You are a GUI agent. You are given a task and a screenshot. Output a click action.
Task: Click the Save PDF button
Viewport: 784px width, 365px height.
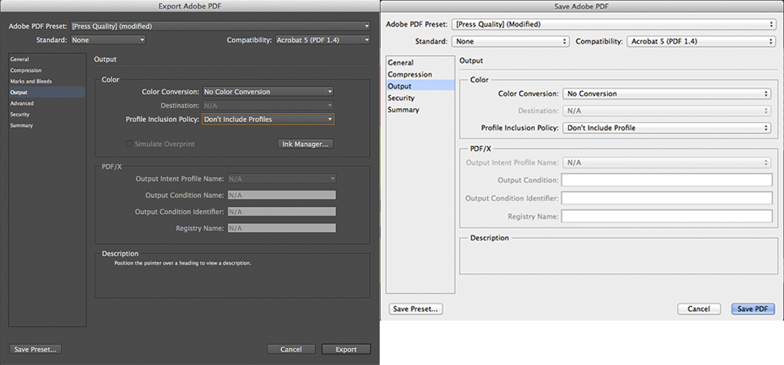coord(752,309)
